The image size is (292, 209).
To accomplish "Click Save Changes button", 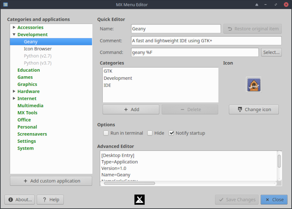I will click(x=237, y=200).
